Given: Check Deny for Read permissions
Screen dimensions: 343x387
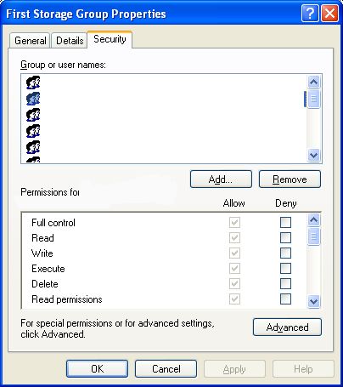Looking at the screenshot, I should coord(285,299).
